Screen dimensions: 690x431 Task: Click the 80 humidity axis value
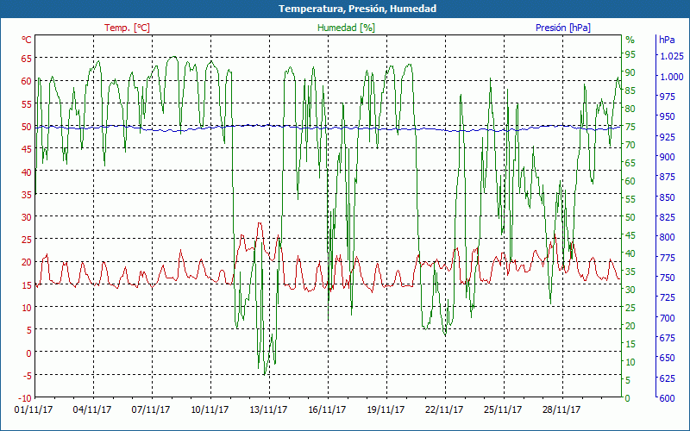[x=630, y=109]
